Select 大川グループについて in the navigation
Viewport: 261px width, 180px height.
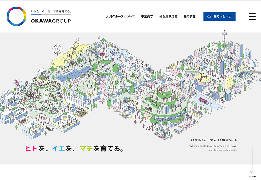tap(120, 16)
